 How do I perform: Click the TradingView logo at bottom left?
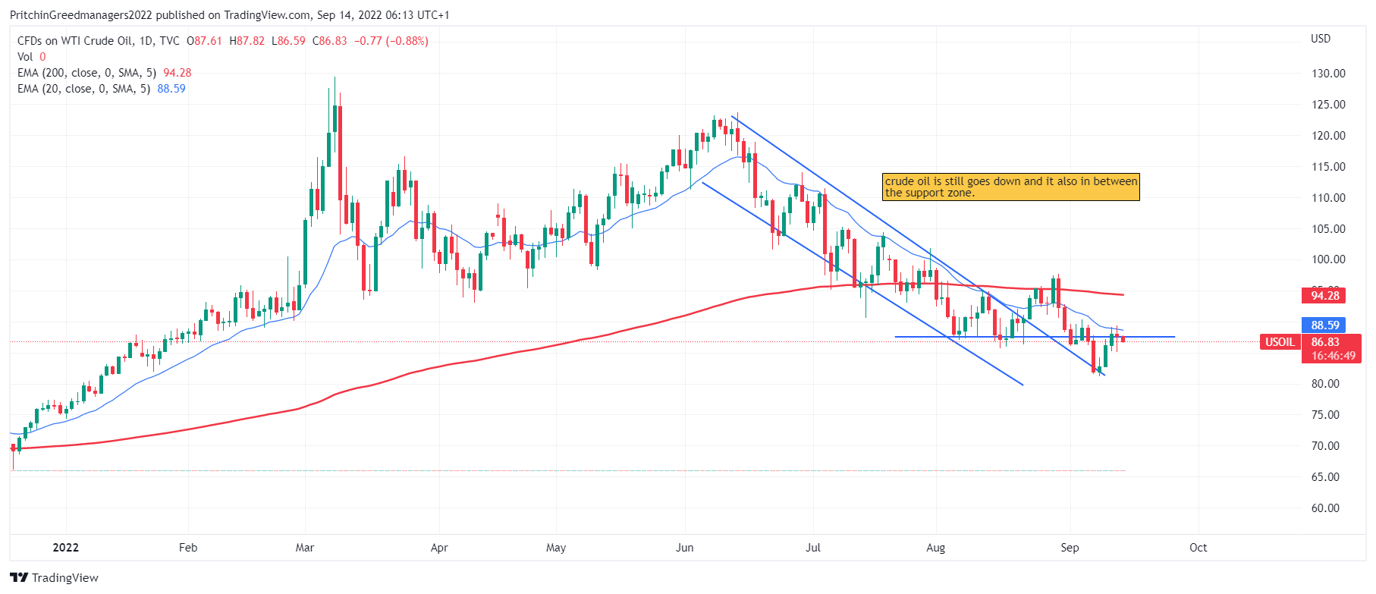pyautogui.click(x=54, y=577)
